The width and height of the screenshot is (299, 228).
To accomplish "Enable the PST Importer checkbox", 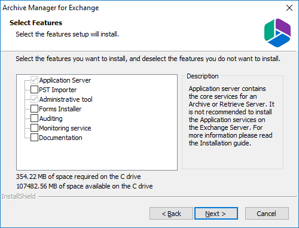I will pyautogui.click(x=34, y=90).
